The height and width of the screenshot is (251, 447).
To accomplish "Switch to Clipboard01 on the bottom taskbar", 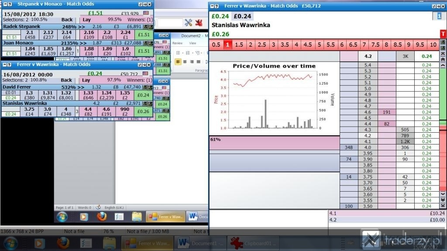I will 253,243.
